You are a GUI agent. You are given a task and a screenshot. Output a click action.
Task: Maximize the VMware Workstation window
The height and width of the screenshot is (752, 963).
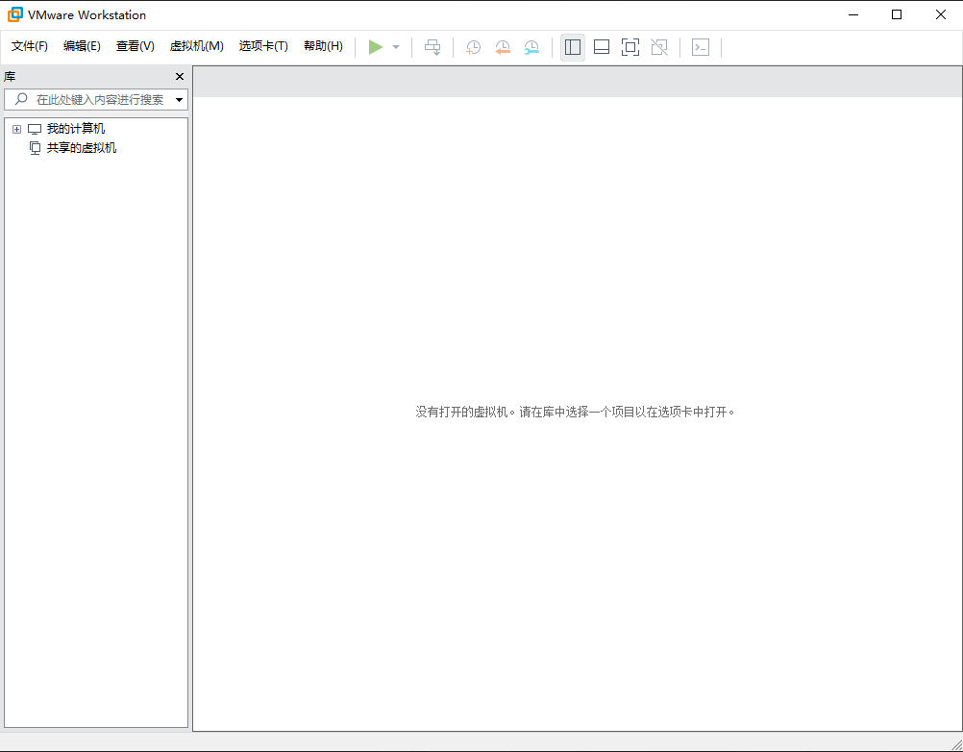[x=897, y=15]
